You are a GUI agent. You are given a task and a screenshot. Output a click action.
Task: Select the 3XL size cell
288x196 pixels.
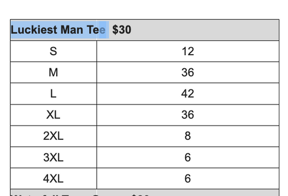tap(53, 158)
